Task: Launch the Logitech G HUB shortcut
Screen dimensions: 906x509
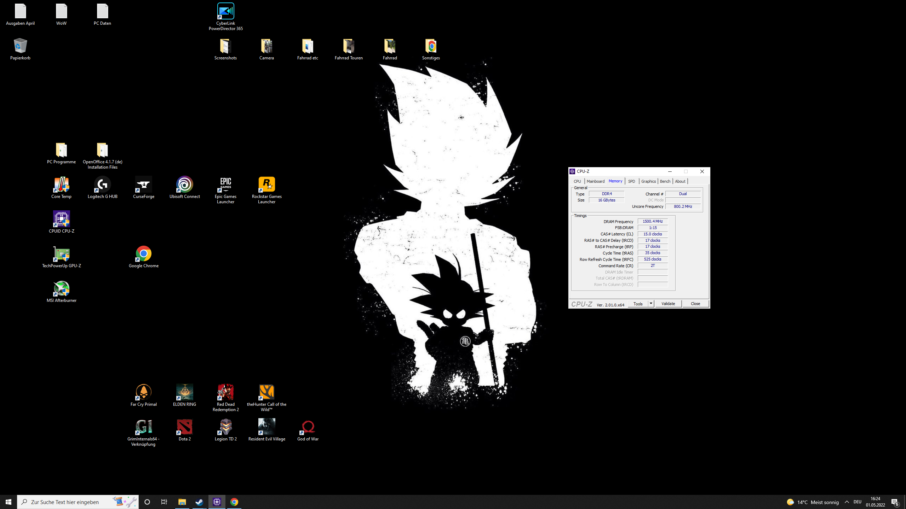Action: click(x=102, y=185)
